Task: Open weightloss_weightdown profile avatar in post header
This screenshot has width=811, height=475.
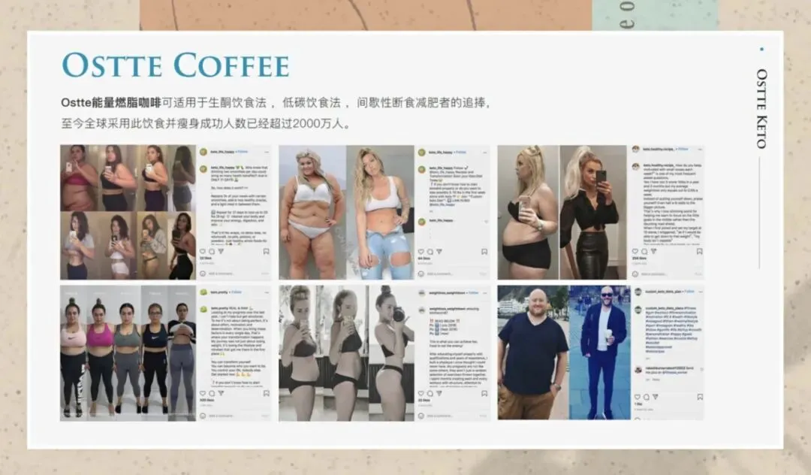Action: click(422, 293)
